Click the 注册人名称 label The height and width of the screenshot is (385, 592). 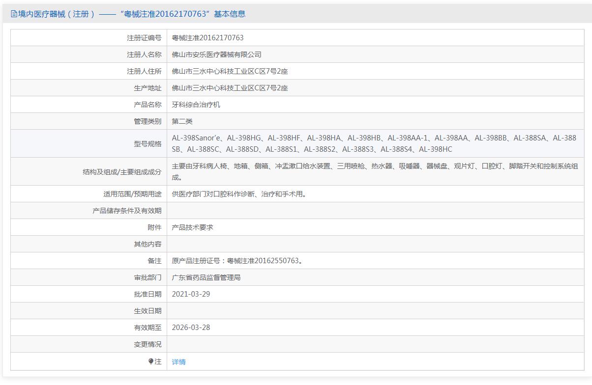144,55
